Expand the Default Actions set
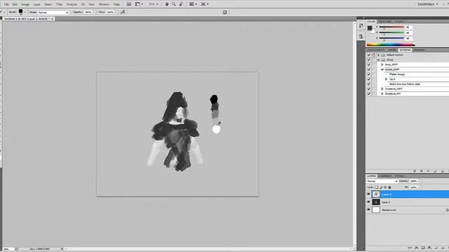The width and height of the screenshot is (449, 252). coord(378,55)
